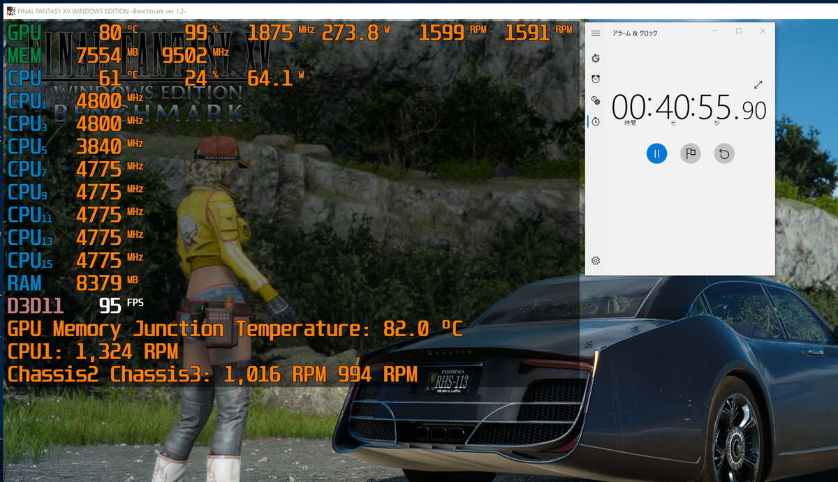Image resolution: width=838 pixels, height=482 pixels.
Task: Pause the running stopwatch
Action: (x=656, y=153)
